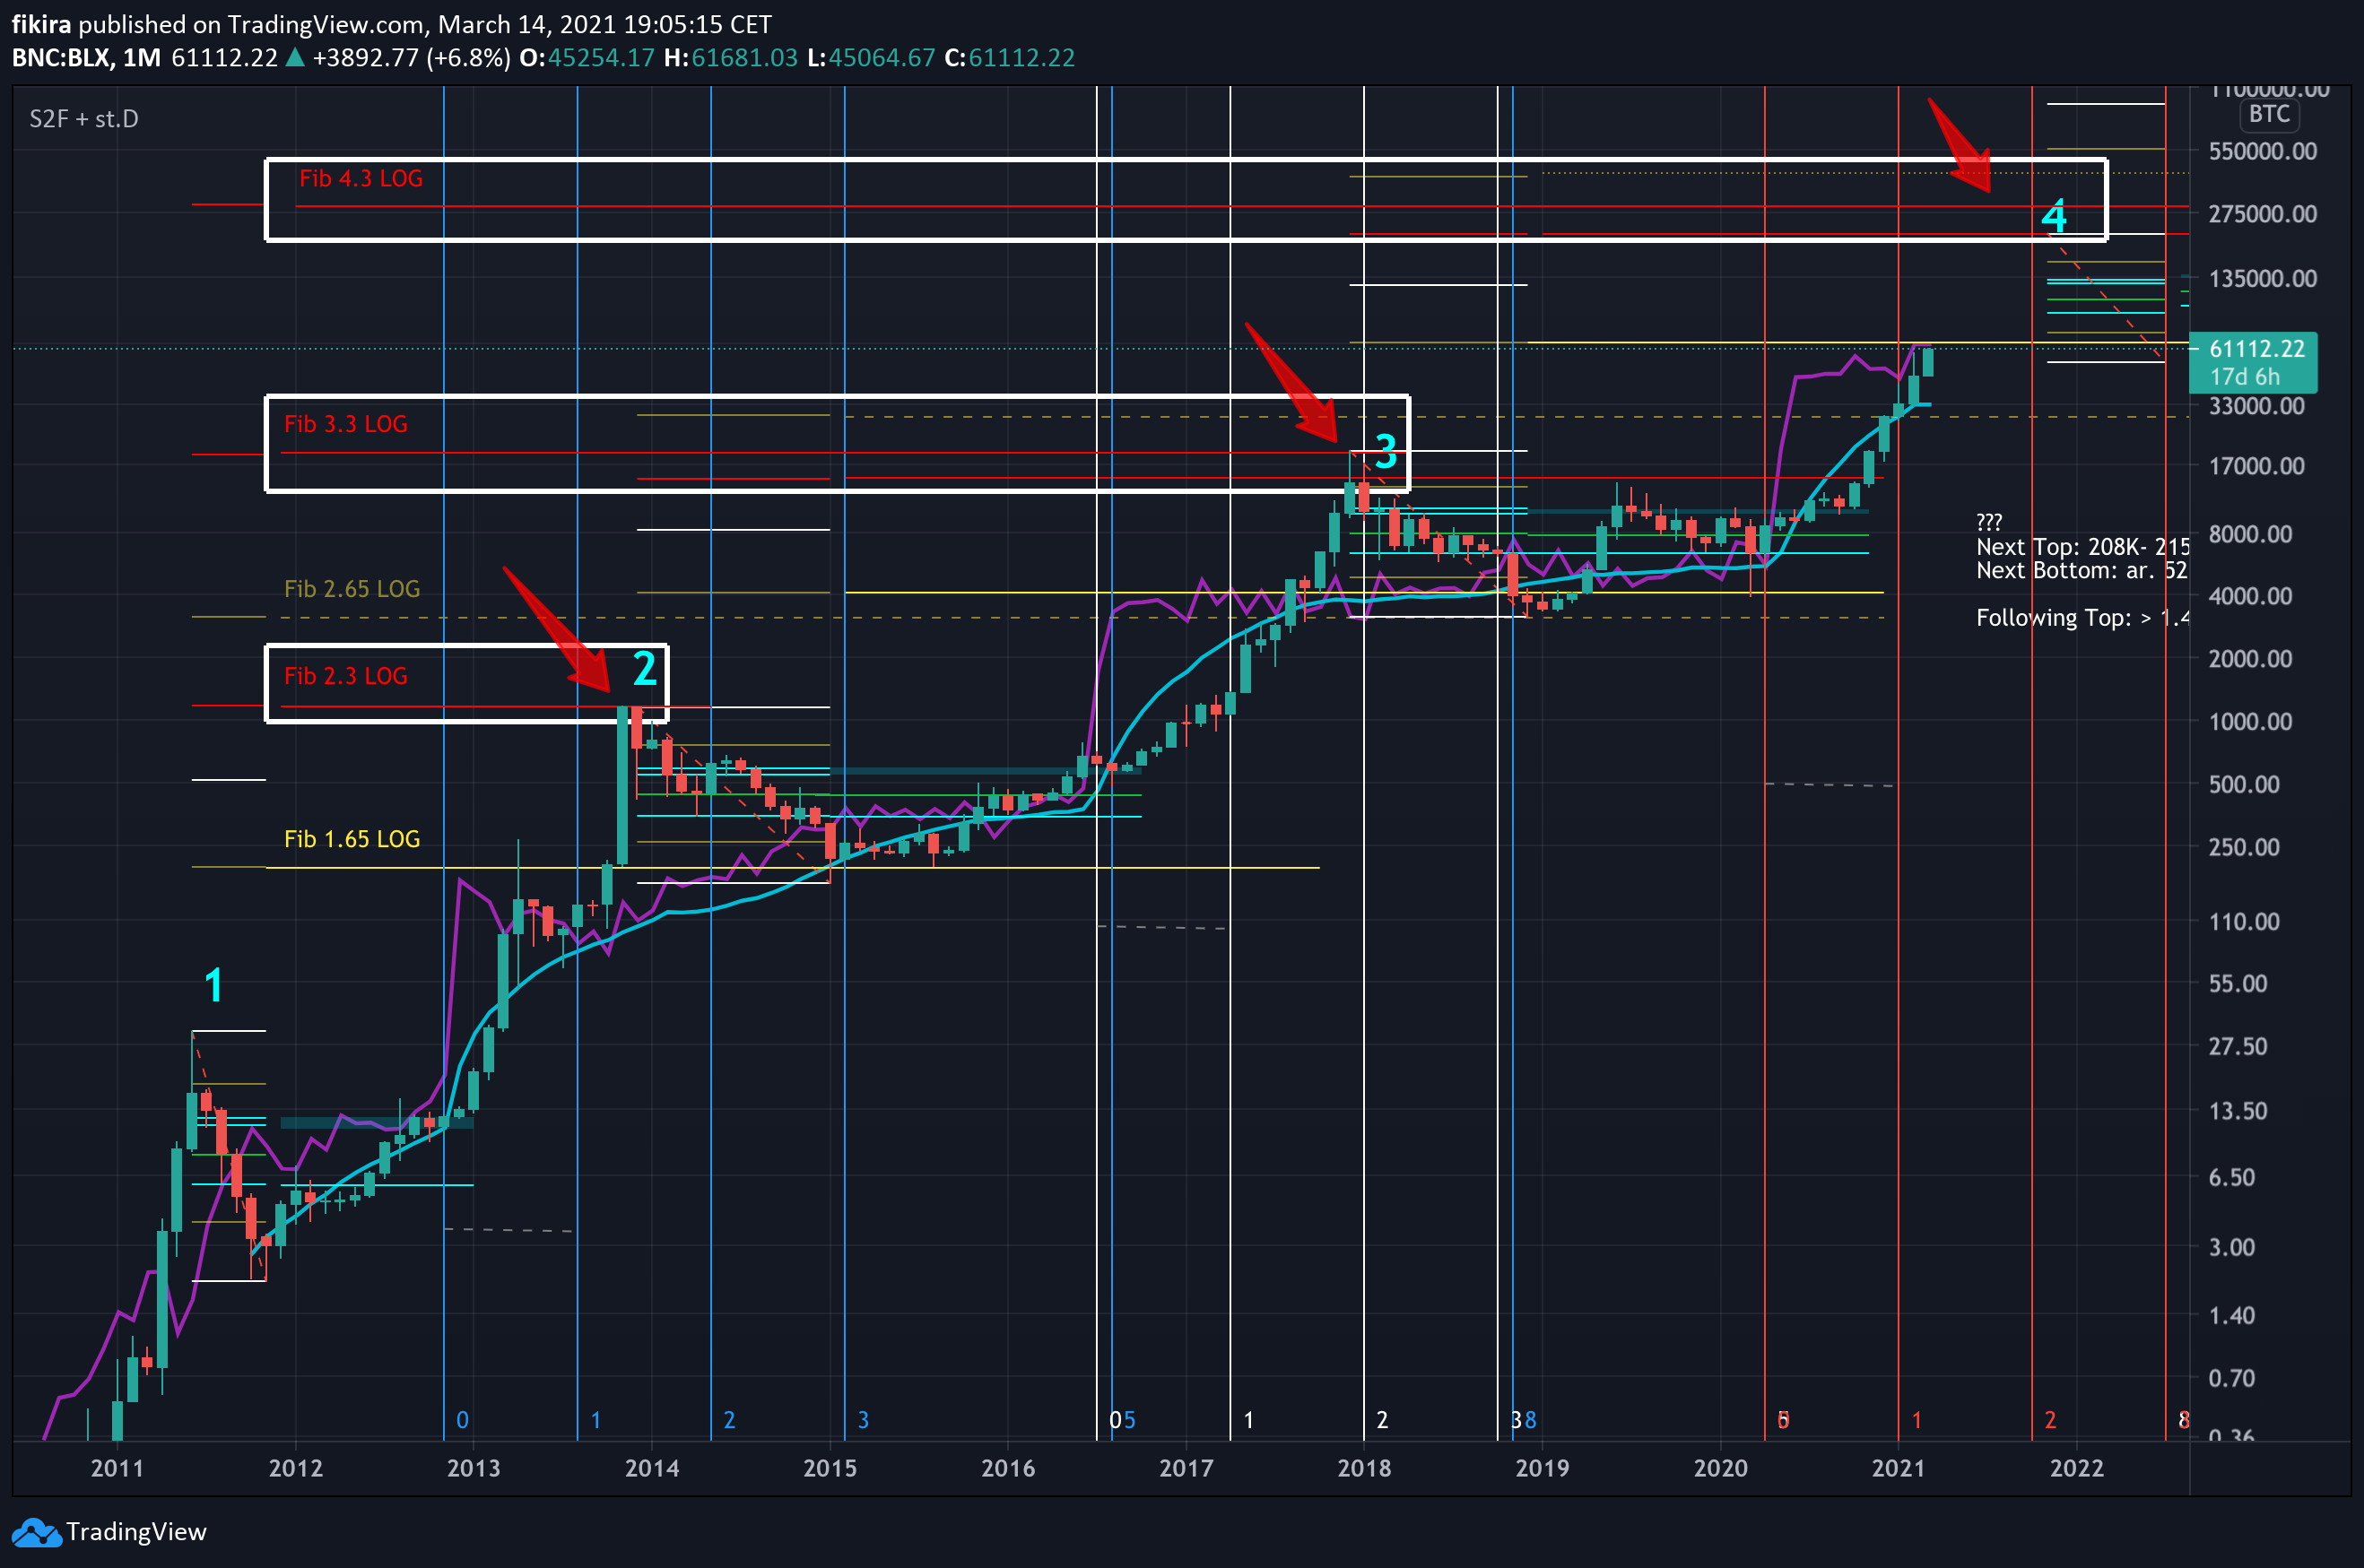2364x1568 pixels.
Task: Click the 13.50 price axis label
Action: pyautogui.click(x=2238, y=1111)
